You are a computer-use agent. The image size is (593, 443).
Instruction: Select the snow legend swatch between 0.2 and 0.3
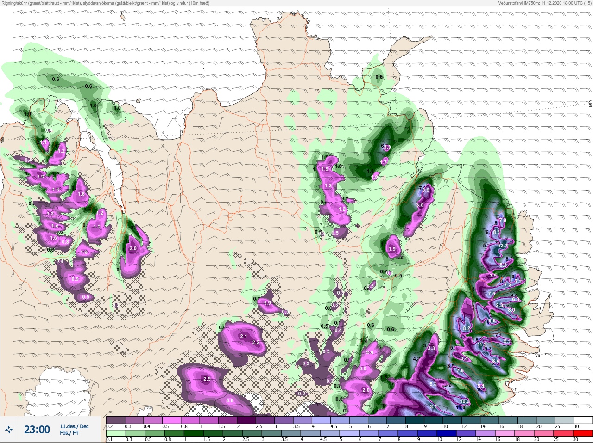tap(115, 420)
